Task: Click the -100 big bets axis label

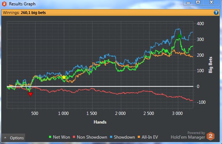Action: [201, 102]
